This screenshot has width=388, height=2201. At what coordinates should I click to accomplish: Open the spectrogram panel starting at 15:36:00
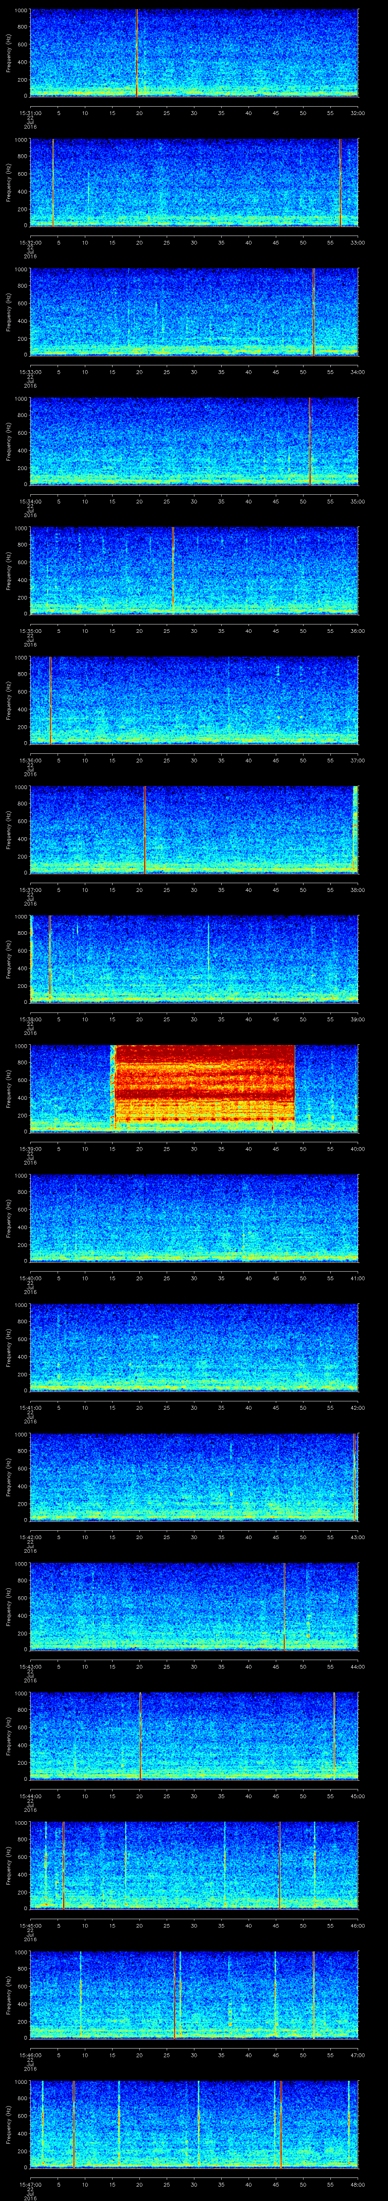click(x=194, y=700)
